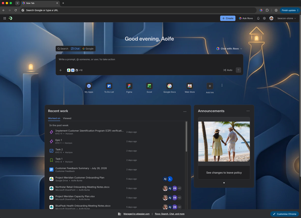This screenshot has width=301, height=218.
Task: Open a new browser tab
Action: [63, 3]
